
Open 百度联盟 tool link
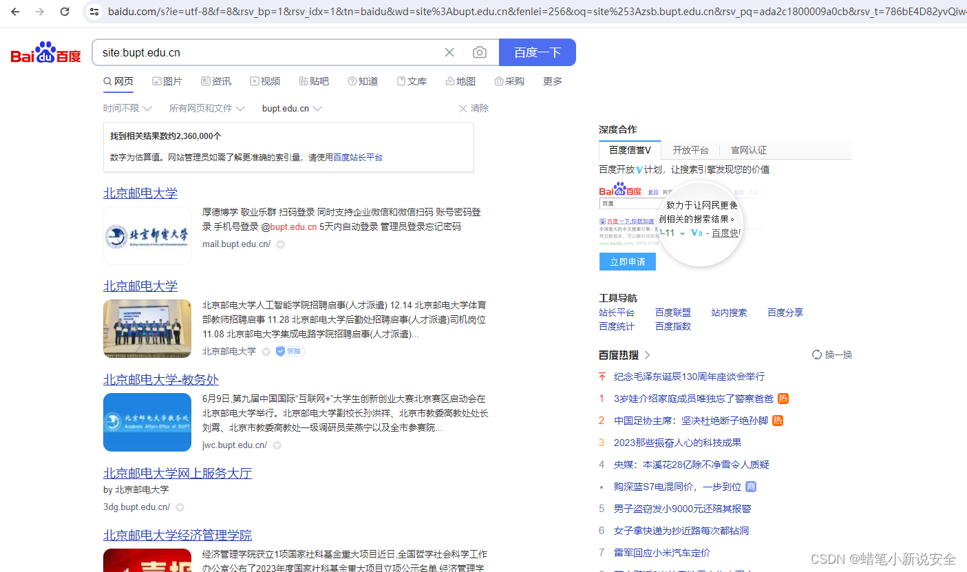tap(673, 313)
